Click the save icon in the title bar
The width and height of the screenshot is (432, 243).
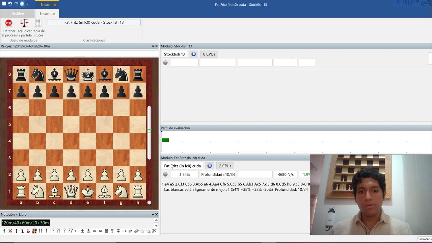pos(4,4)
